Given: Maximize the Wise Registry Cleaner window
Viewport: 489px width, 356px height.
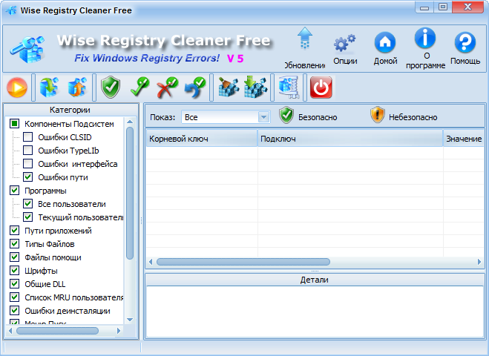Looking at the screenshot, I should 443,7.
